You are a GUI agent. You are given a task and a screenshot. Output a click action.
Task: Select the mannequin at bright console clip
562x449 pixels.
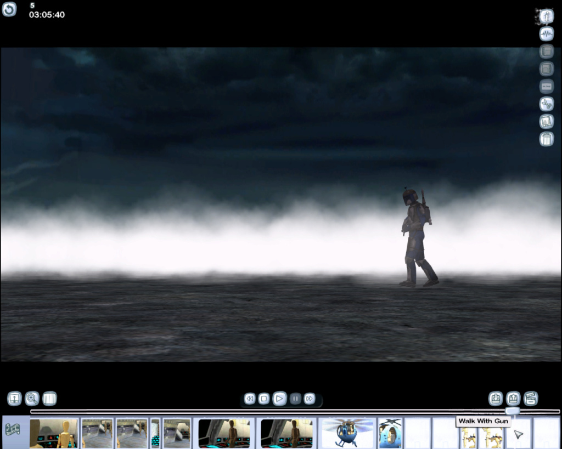click(x=54, y=433)
